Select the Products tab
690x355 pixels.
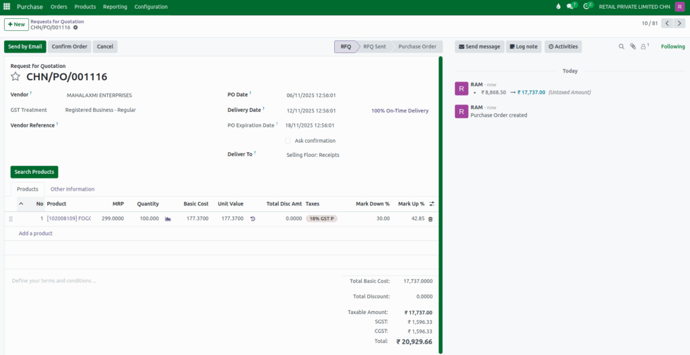coord(28,189)
